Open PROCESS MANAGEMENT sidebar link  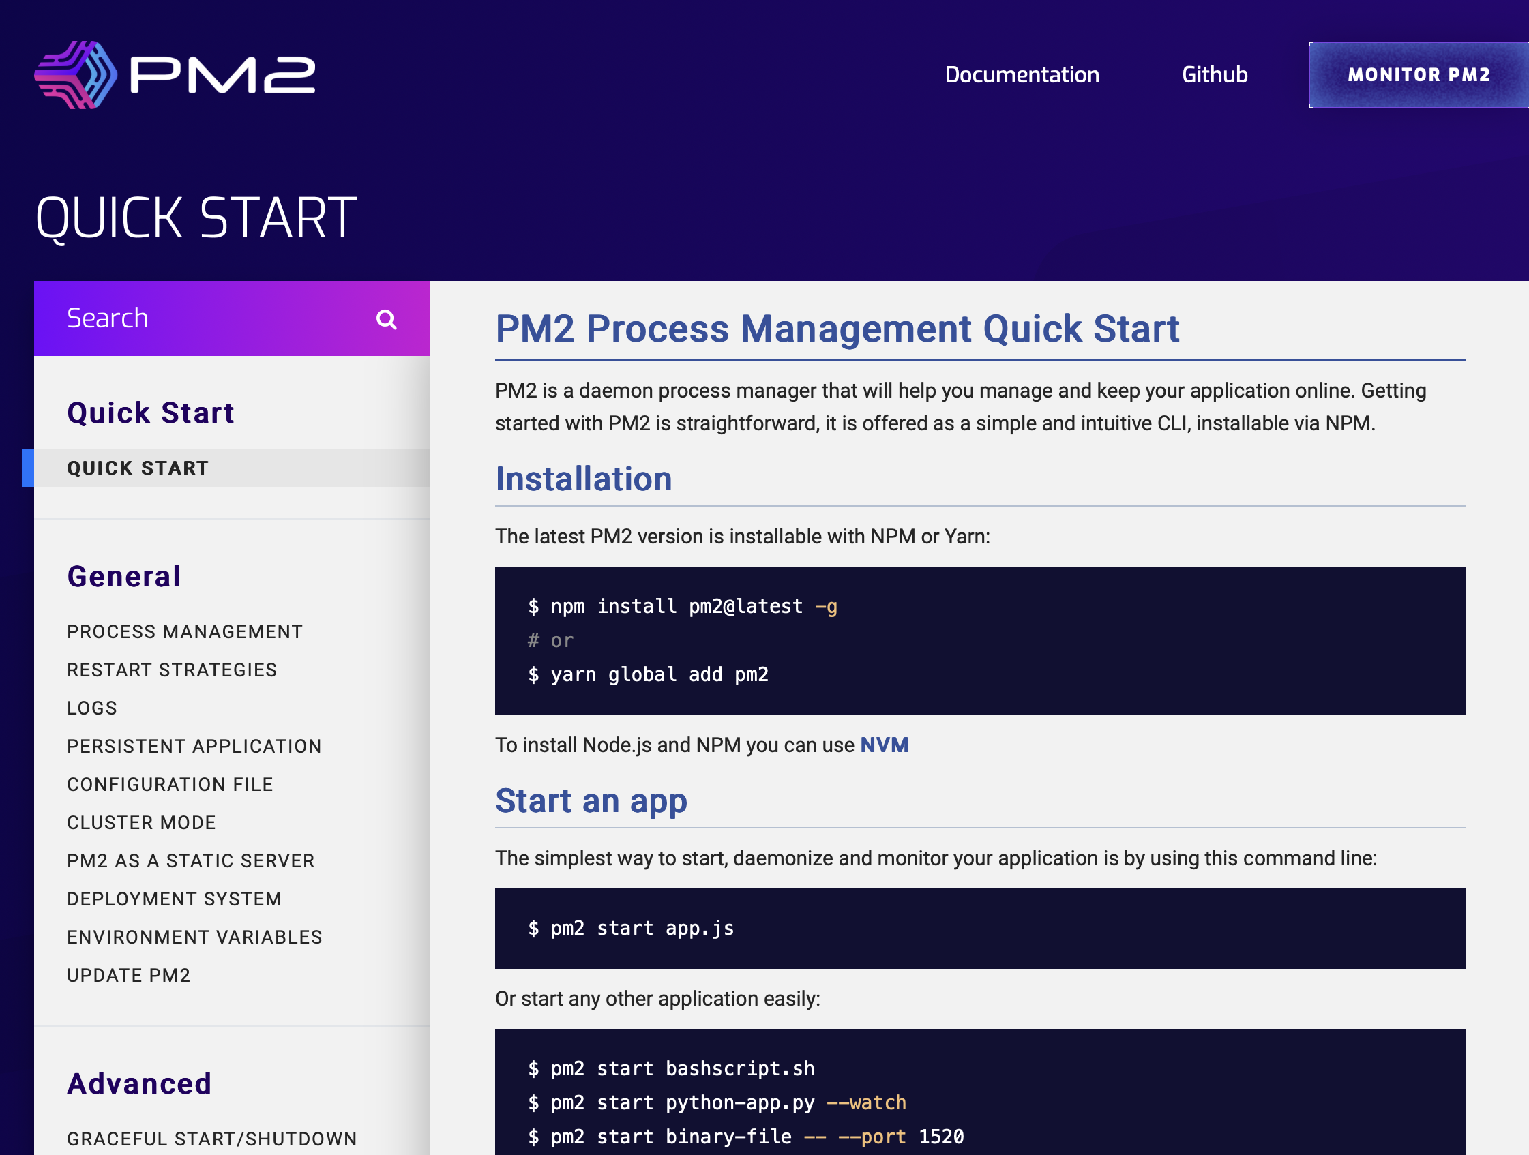(185, 632)
